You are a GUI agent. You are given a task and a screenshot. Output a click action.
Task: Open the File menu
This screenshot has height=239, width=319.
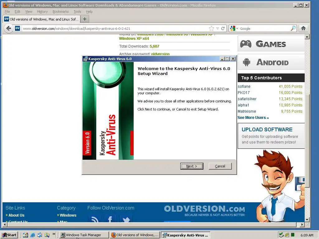click(x=7, y=12)
